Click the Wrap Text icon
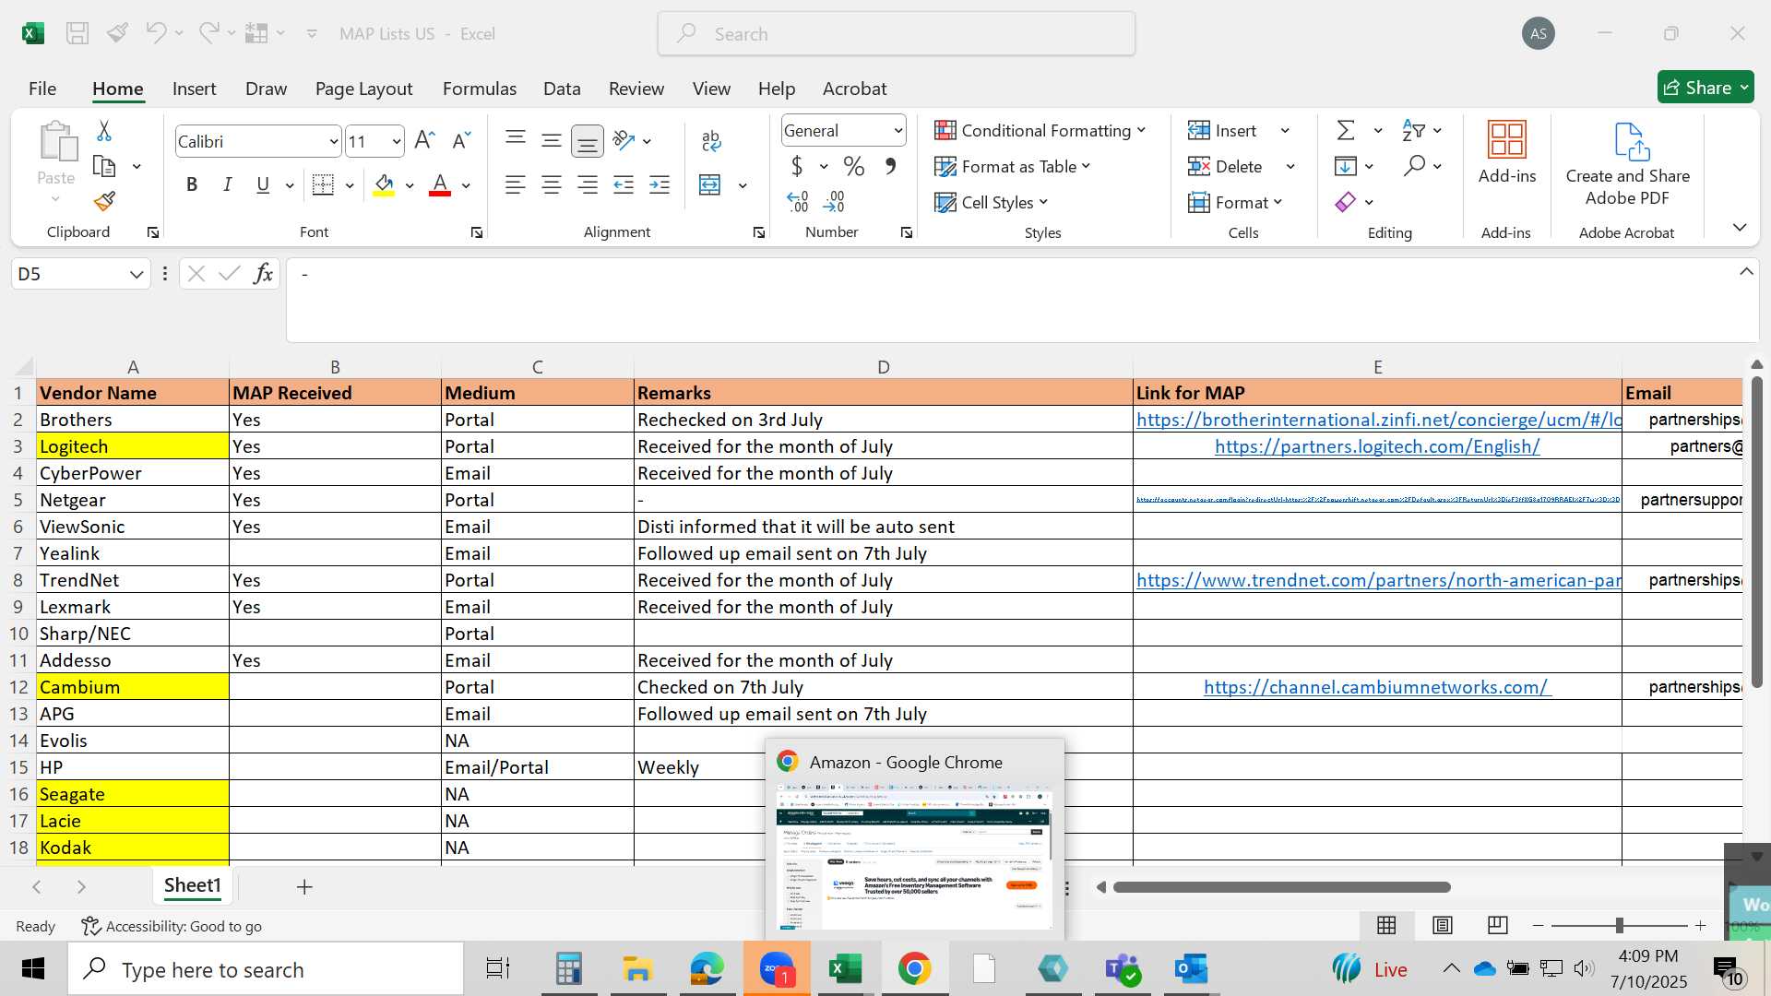Viewport: 1771px width, 996px height. coord(711,141)
